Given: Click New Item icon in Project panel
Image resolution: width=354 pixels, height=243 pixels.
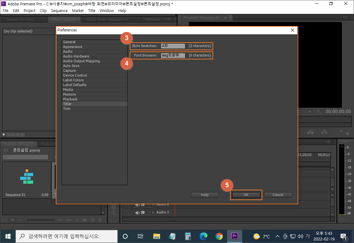Looking at the screenshot, I should (92, 220).
